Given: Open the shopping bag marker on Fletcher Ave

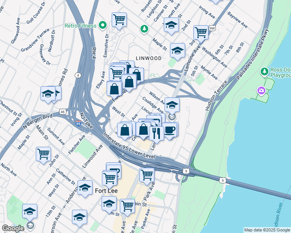Looking at the screenshot, I should [x=114, y=89].
